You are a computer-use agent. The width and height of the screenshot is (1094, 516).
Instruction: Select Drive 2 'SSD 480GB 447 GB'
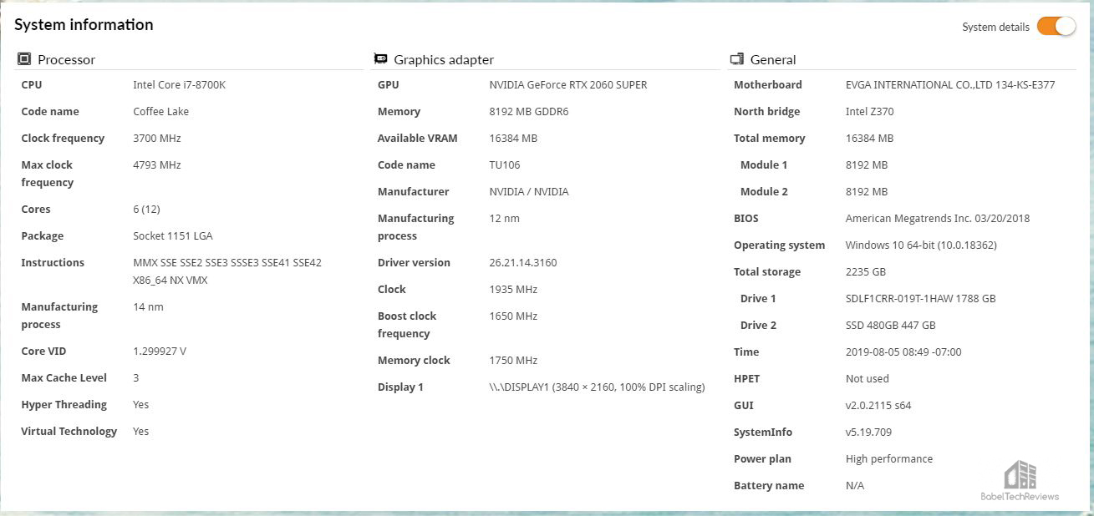(x=891, y=325)
